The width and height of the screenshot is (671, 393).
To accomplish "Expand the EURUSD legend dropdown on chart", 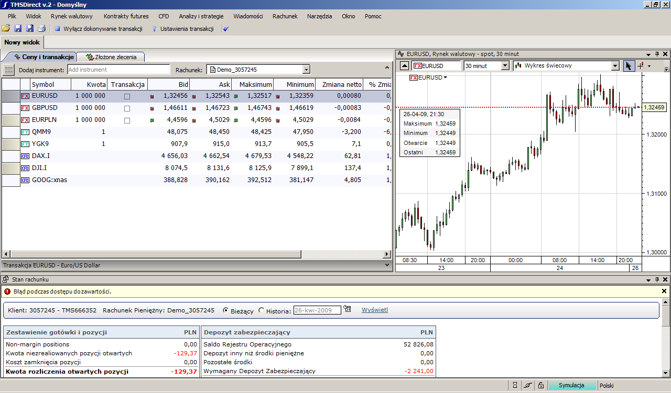I will (x=445, y=77).
